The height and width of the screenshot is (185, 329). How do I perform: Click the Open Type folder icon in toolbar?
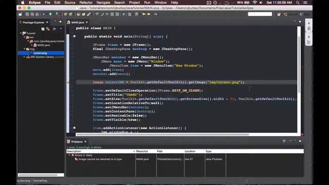click(x=79, y=14)
